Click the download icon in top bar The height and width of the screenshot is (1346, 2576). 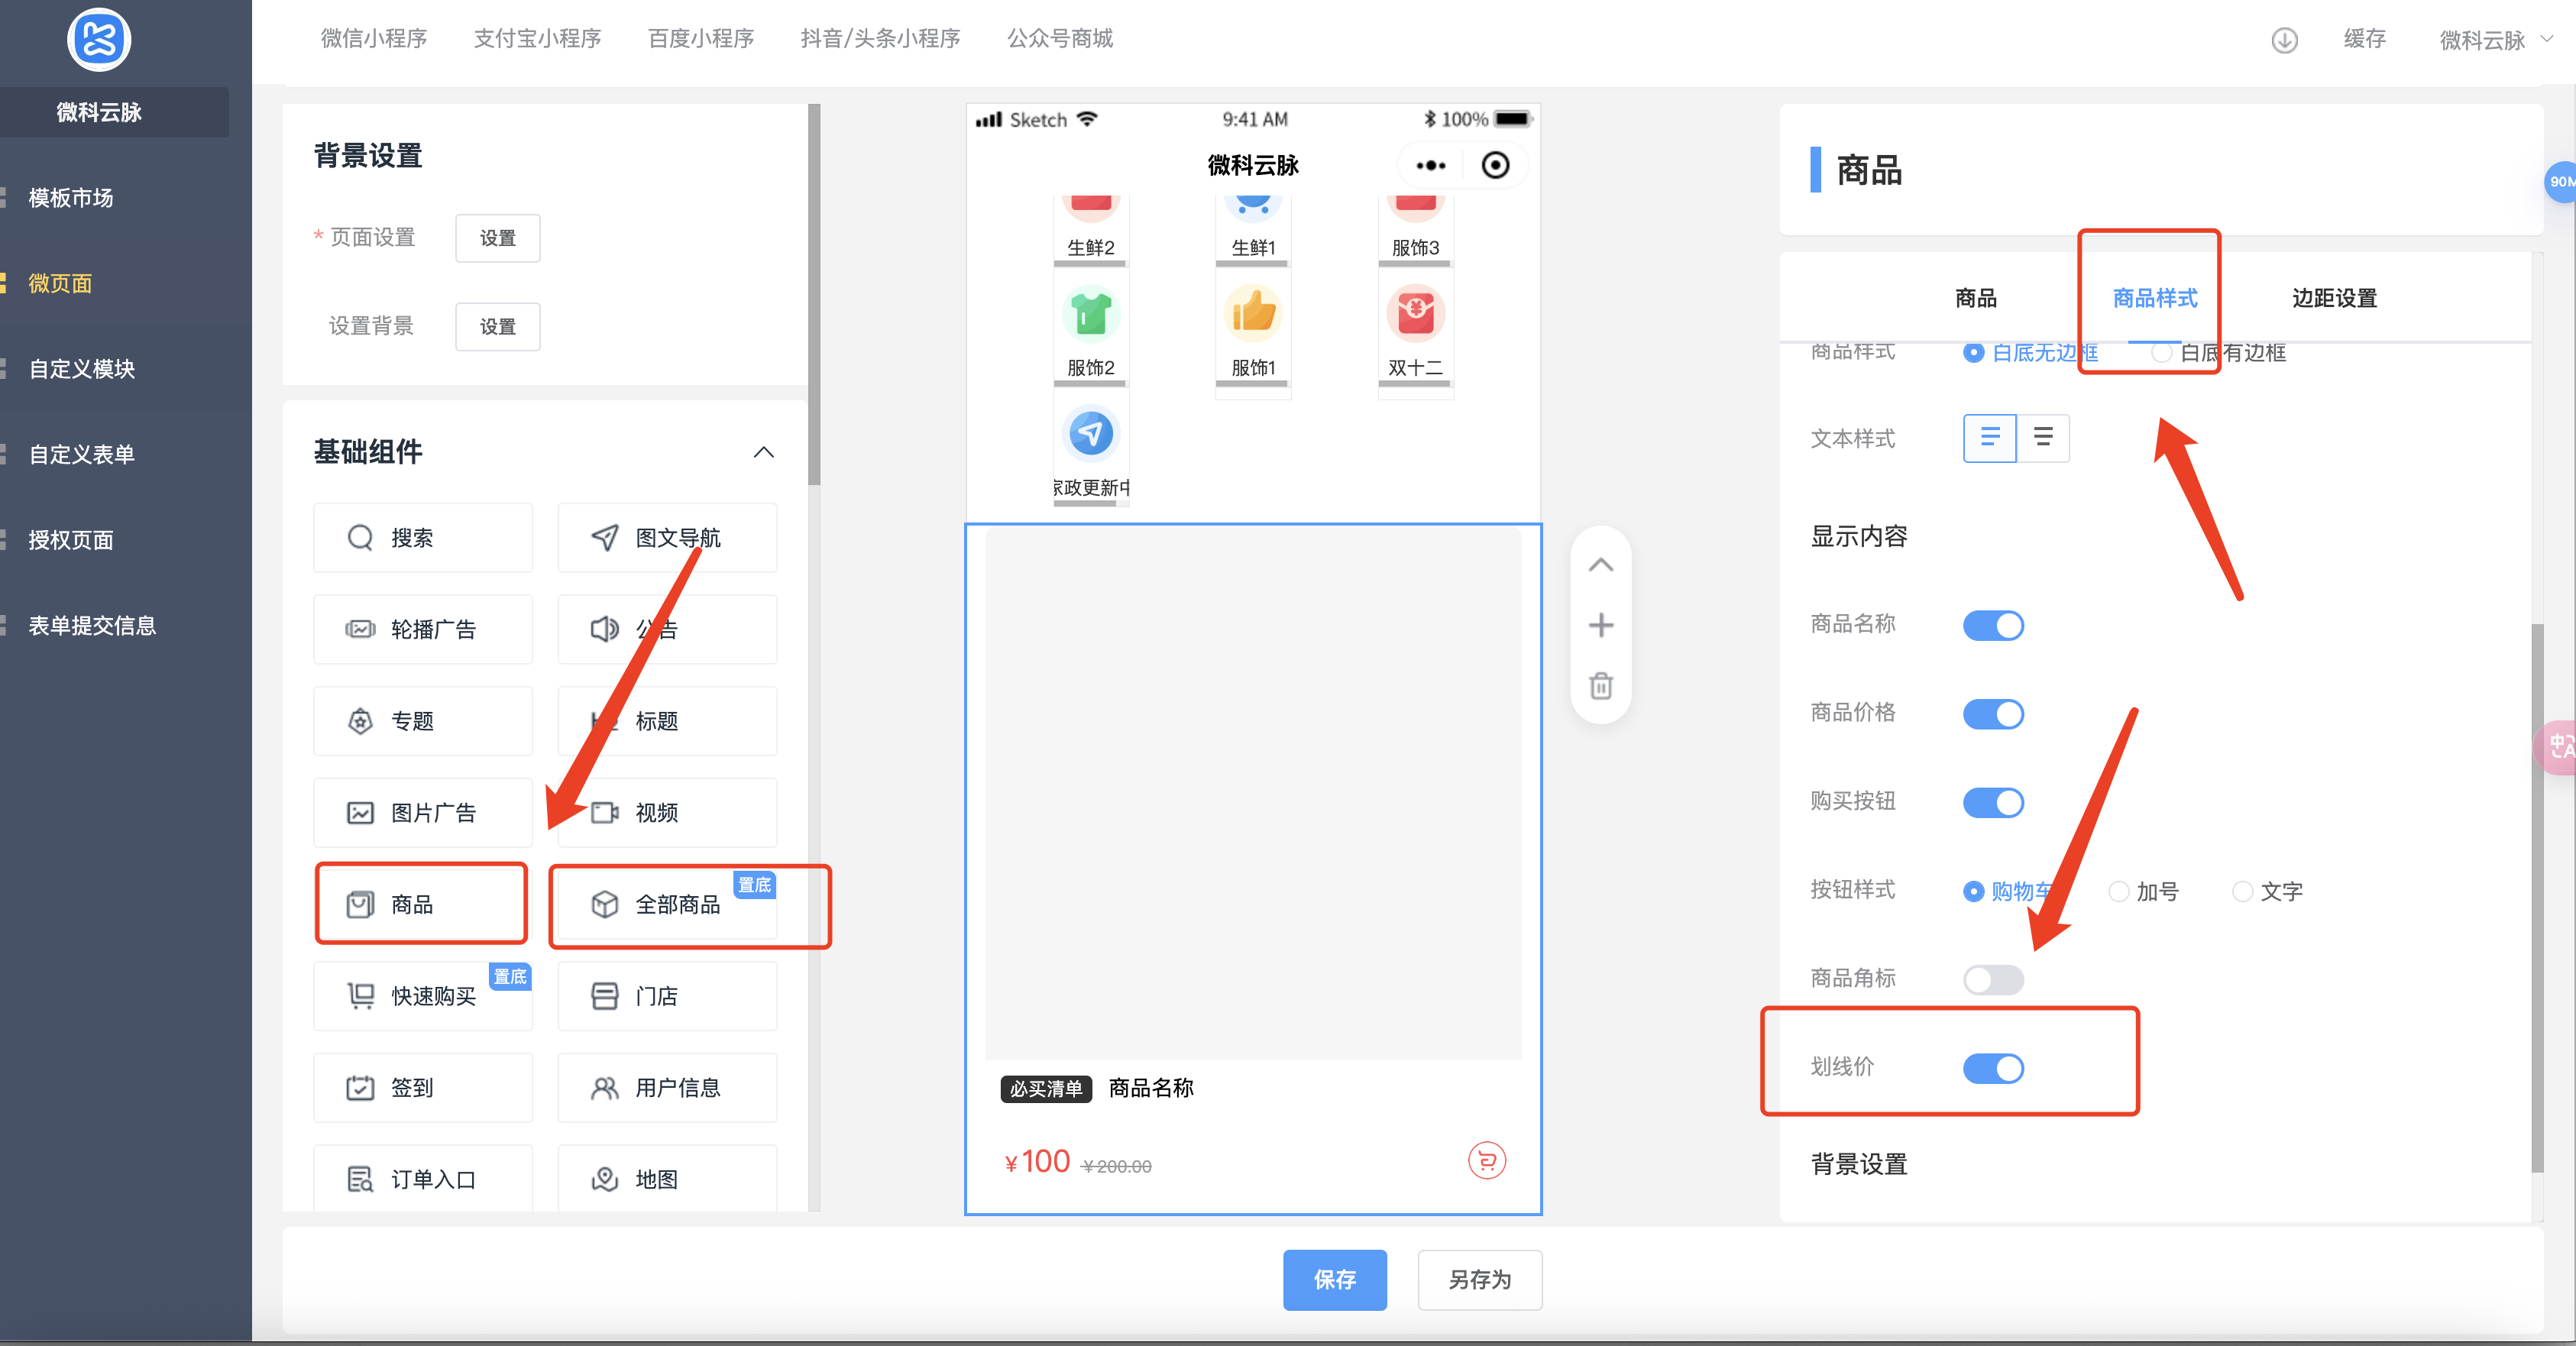(2284, 40)
